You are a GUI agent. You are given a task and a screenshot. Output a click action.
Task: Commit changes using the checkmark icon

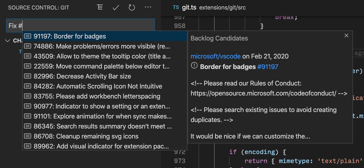pos(116,7)
